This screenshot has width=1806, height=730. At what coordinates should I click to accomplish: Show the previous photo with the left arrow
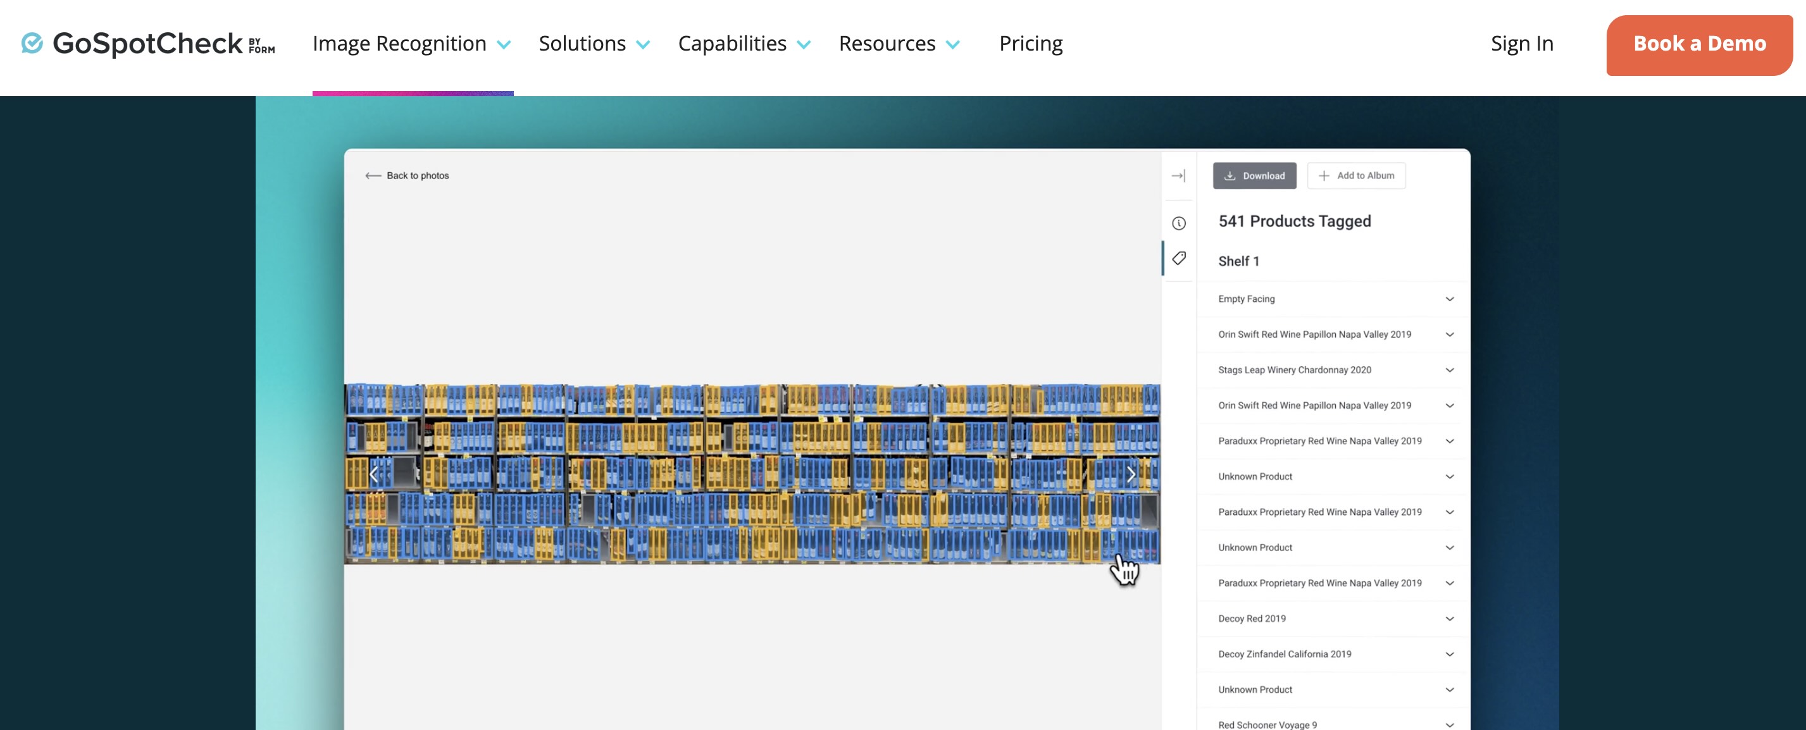click(x=374, y=474)
